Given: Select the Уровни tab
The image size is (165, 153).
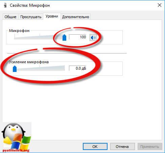Looking at the screenshot, I should pos(52,16).
